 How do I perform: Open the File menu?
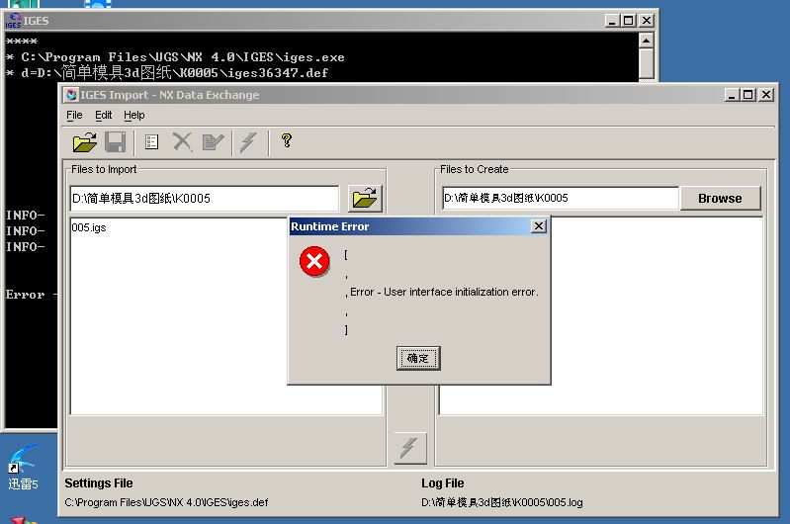point(74,115)
